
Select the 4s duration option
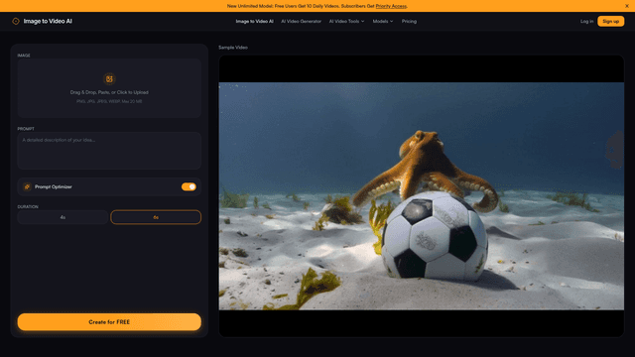pyautogui.click(x=63, y=217)
